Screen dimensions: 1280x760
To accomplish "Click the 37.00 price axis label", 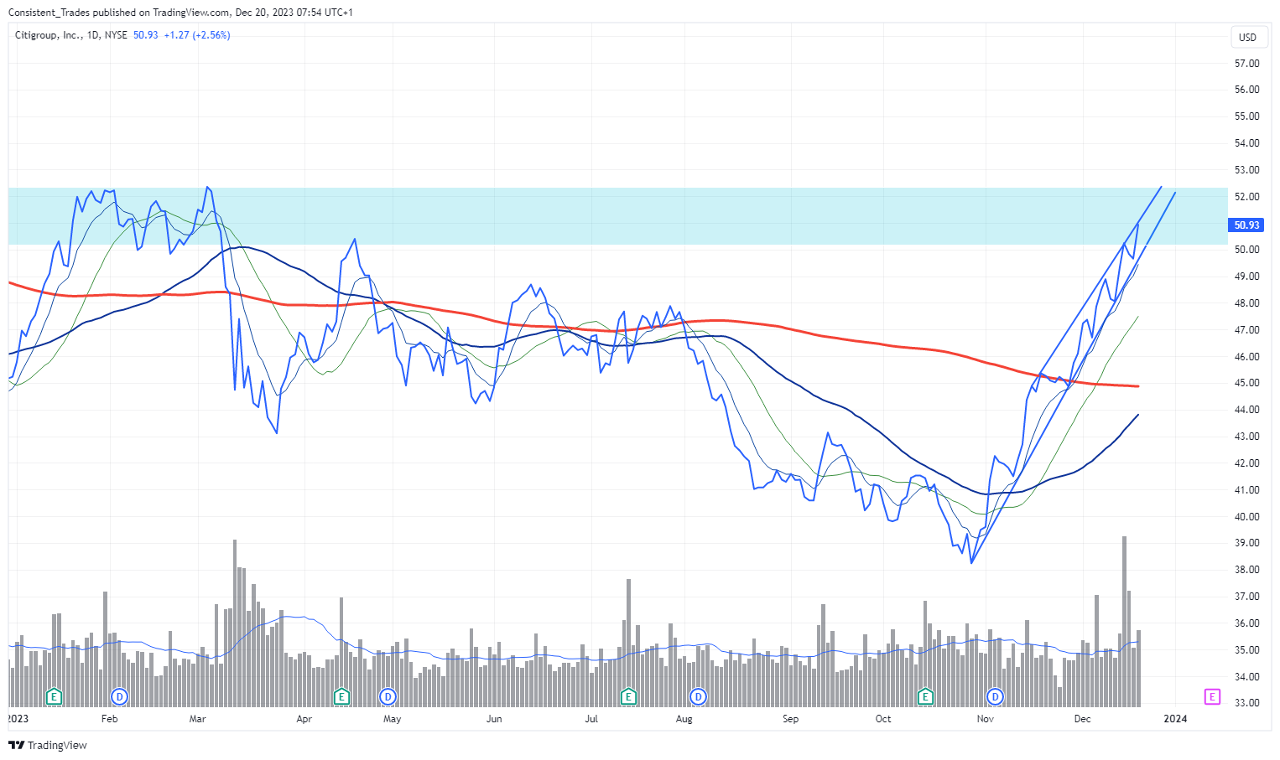I will [x=1246, y=597].
